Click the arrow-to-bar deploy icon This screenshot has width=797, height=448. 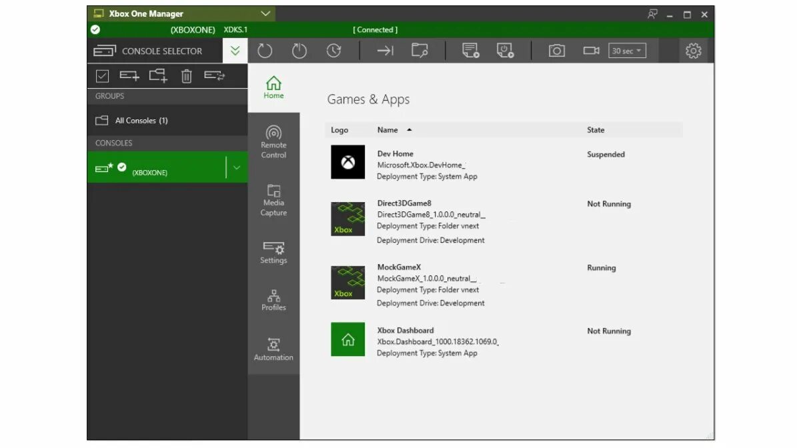click(385, 50)
